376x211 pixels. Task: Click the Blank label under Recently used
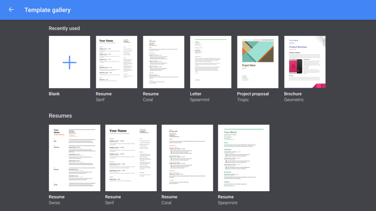click(x=54, y=94)
